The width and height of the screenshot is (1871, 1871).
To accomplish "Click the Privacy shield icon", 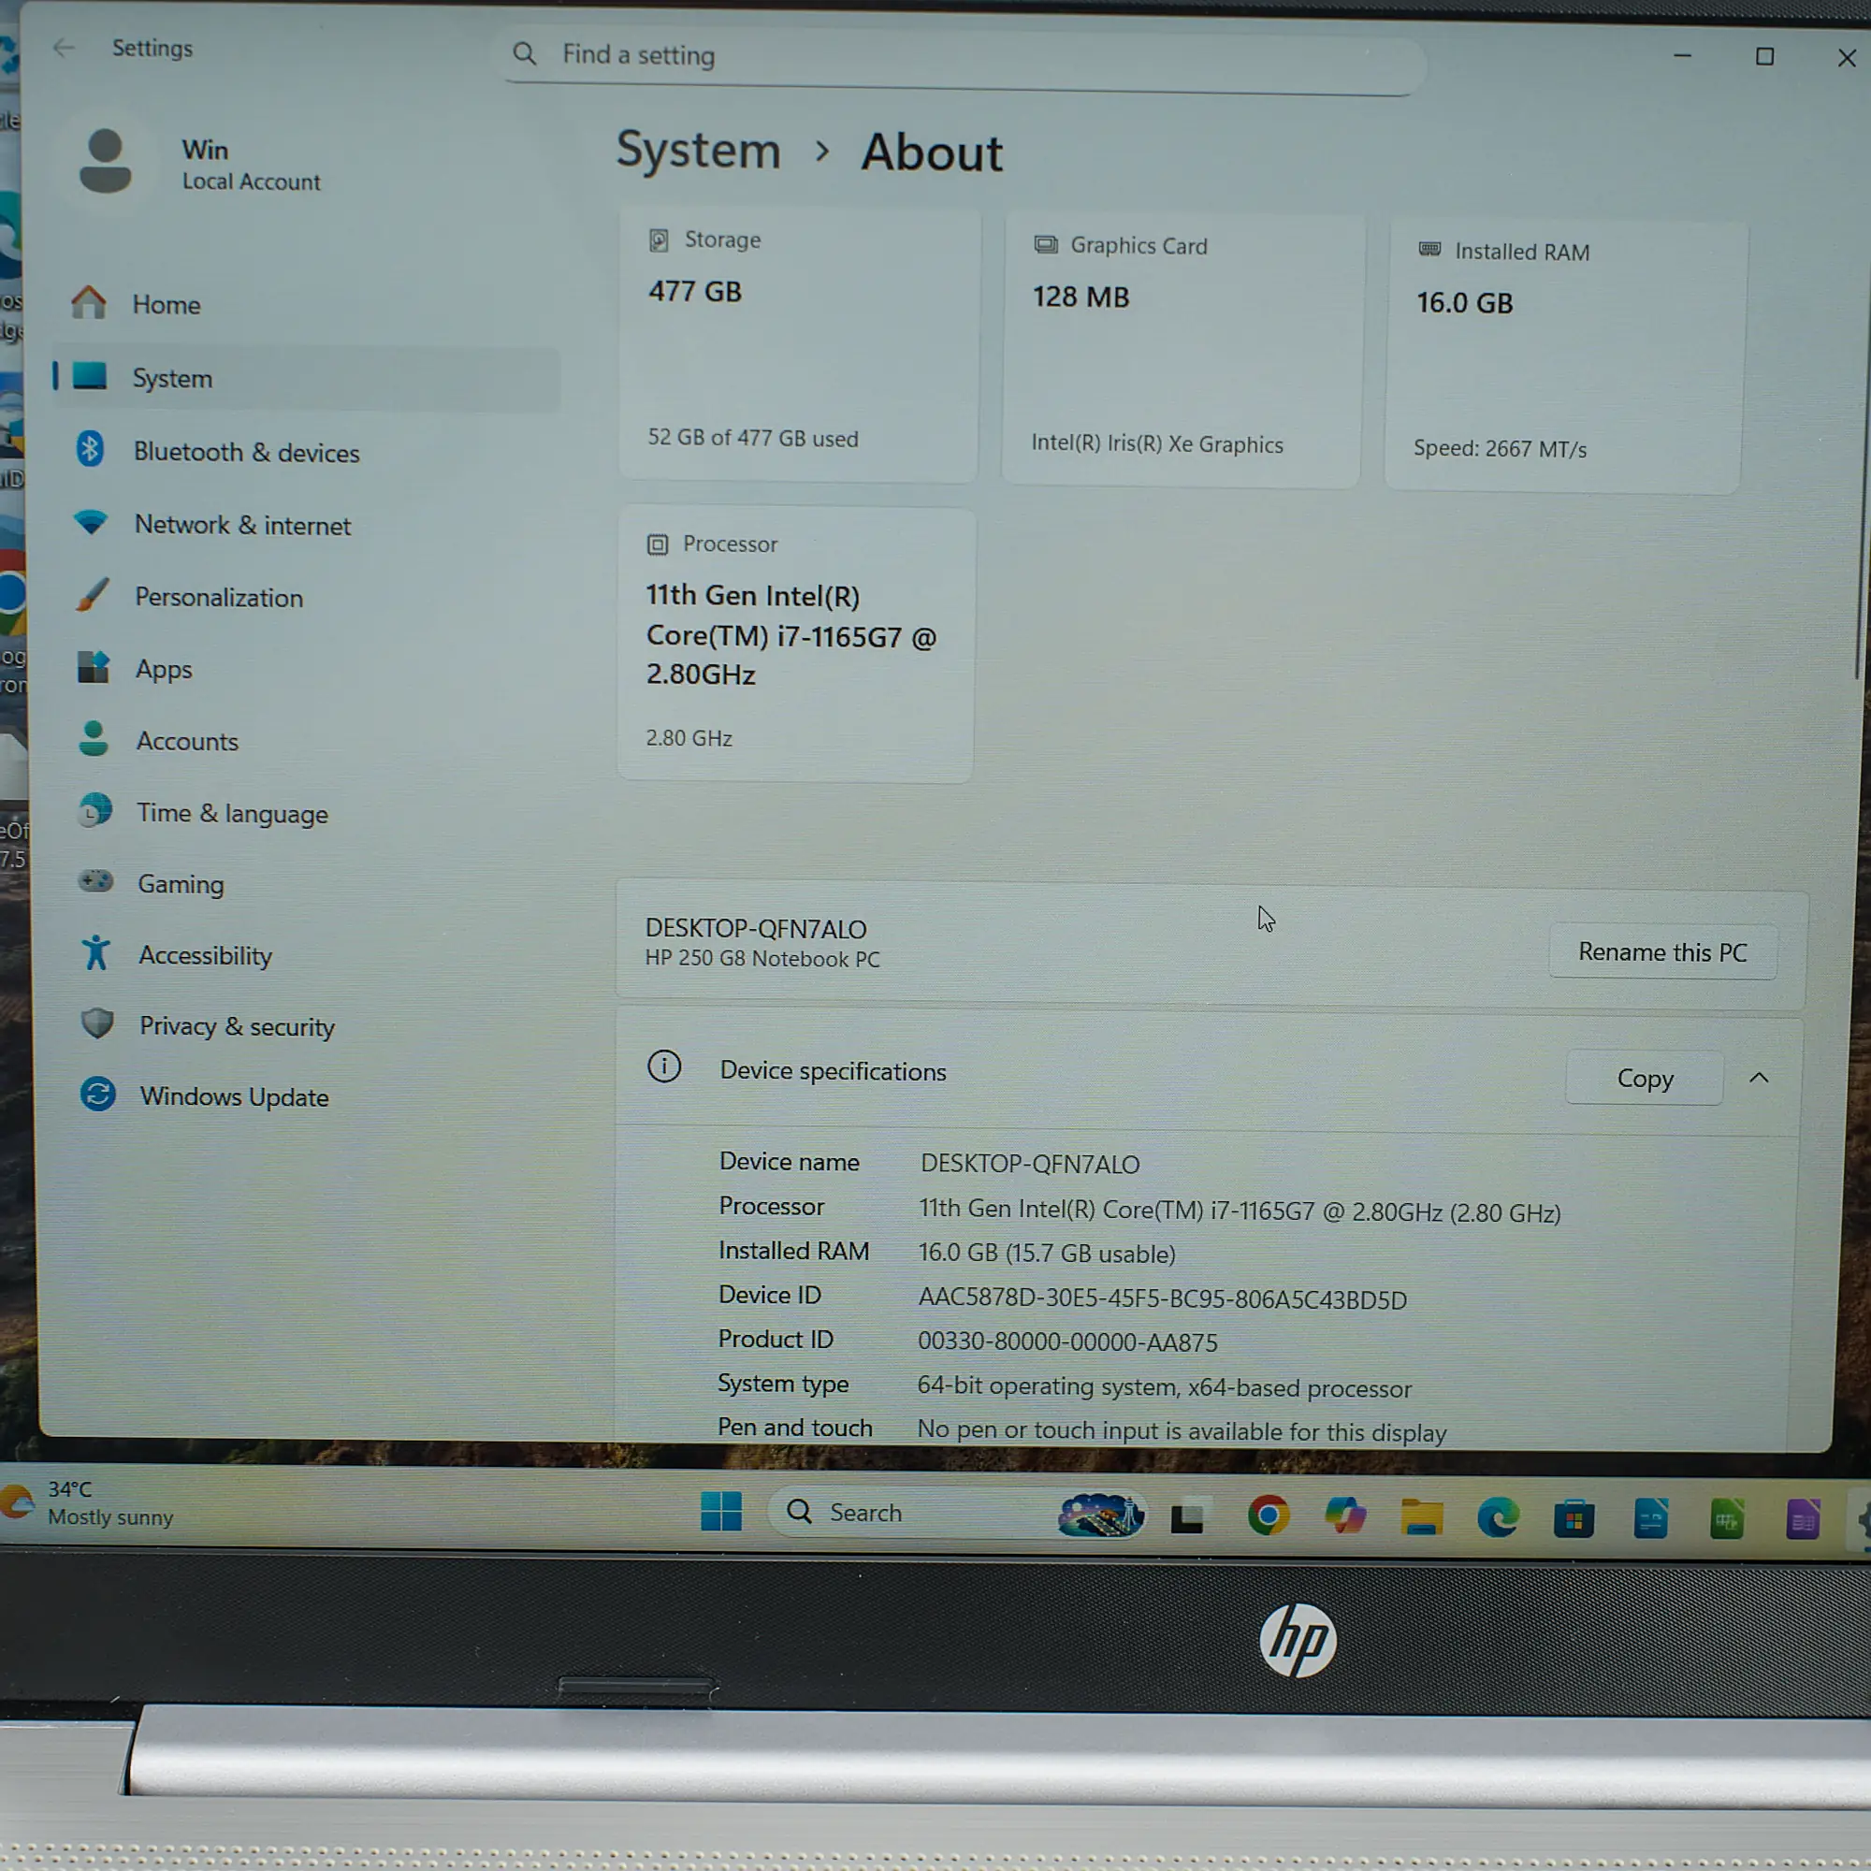I will [x=97, y=1023].
